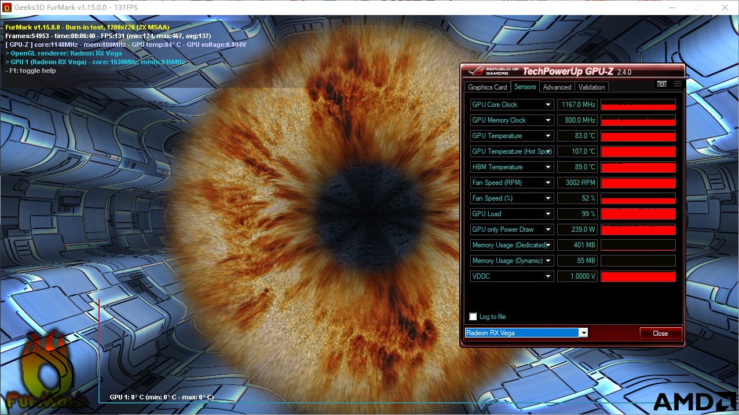Open the VDDC sensor dropdown
The image size is (739, 415).
coord(548,276)
